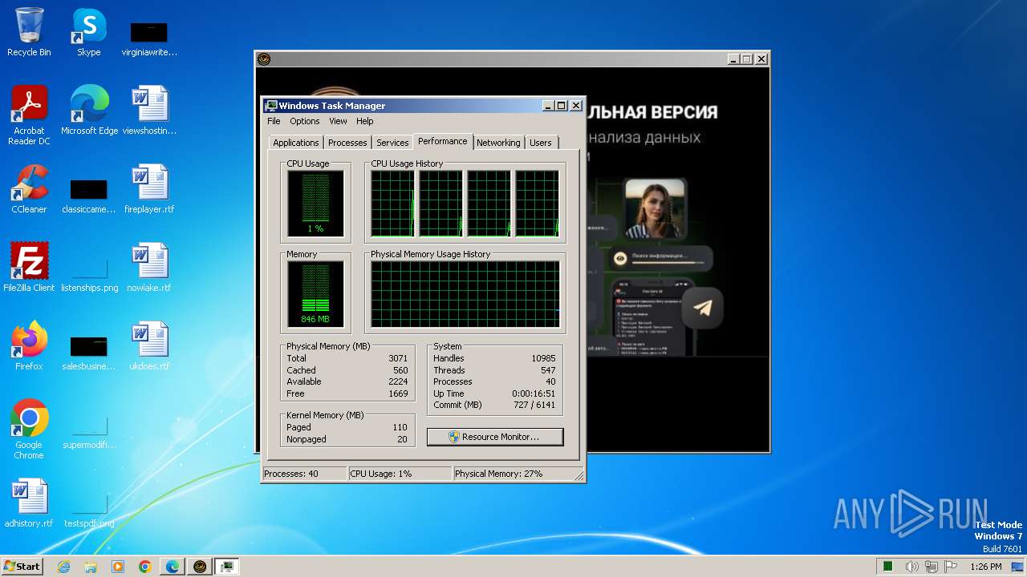Open the View menu

[x=338, y=121]
